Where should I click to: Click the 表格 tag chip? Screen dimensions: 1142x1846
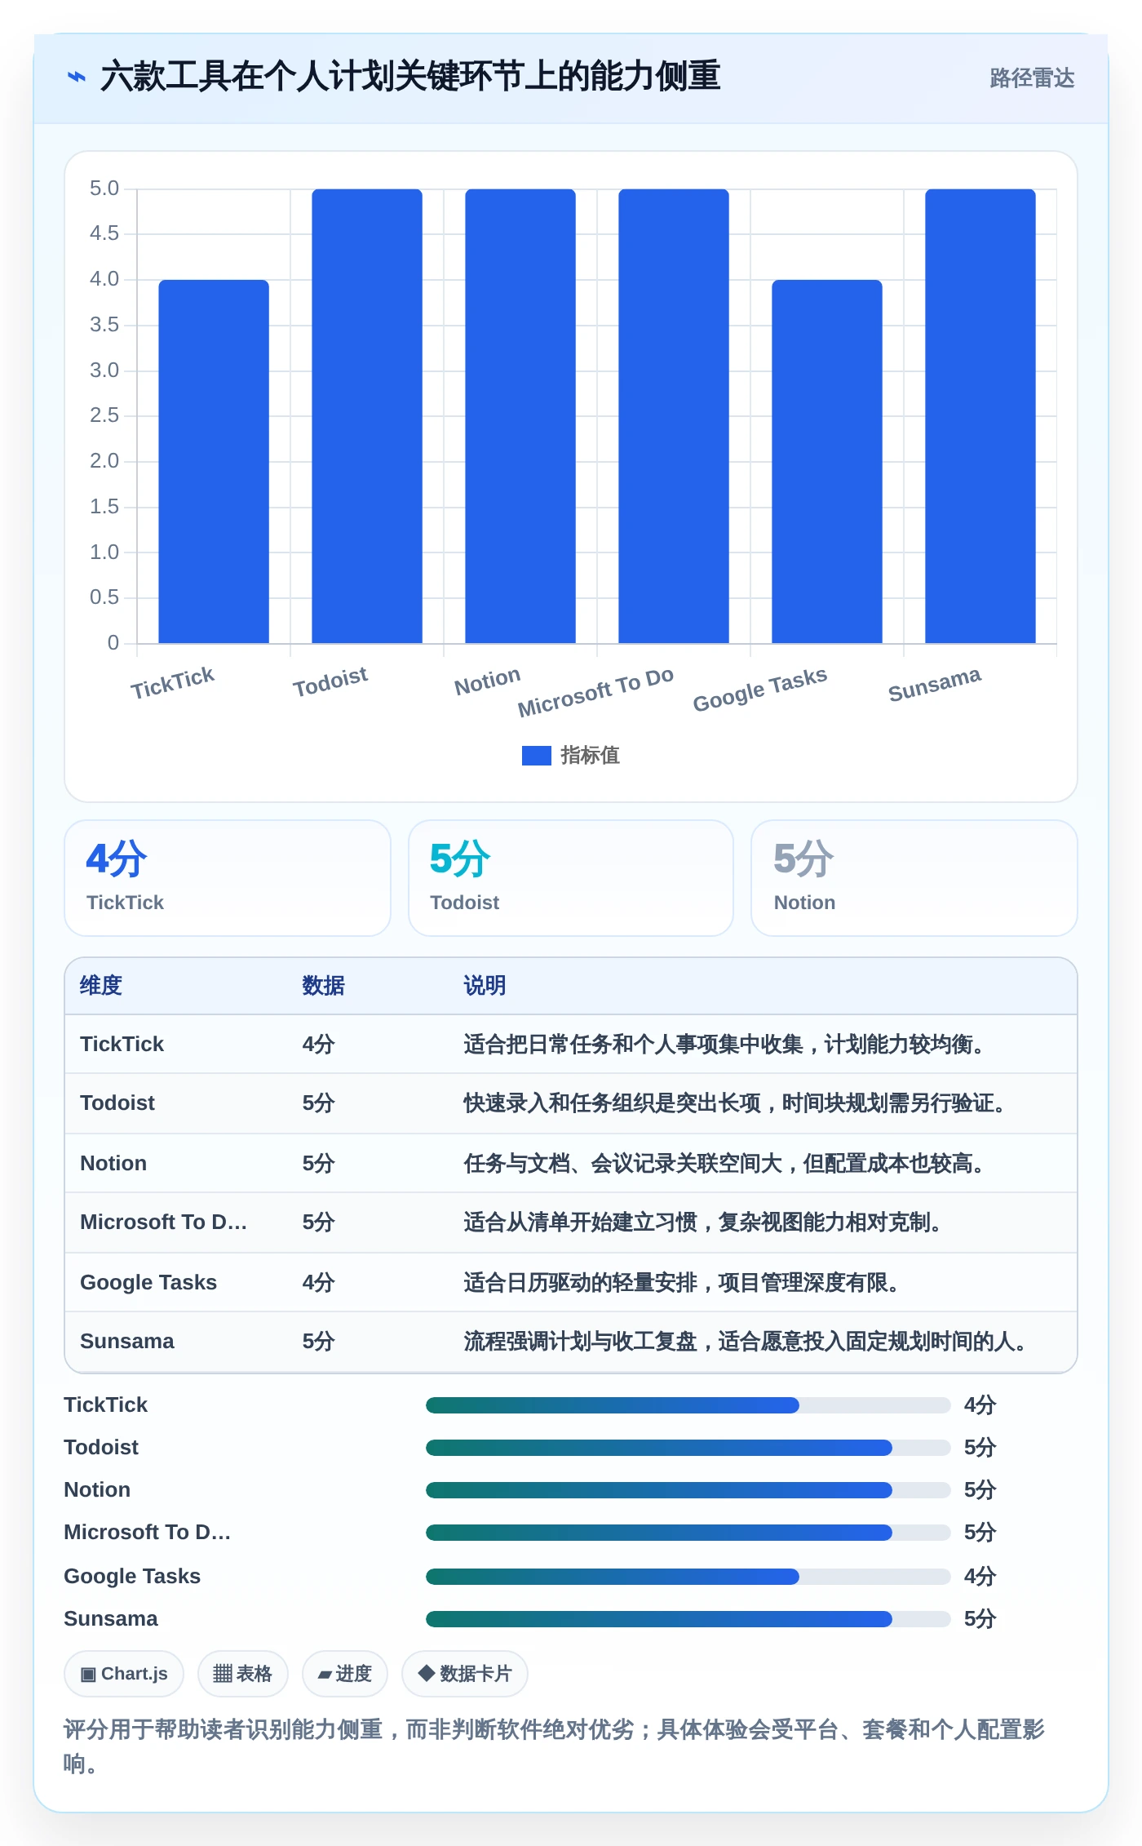coord(243,1674)
